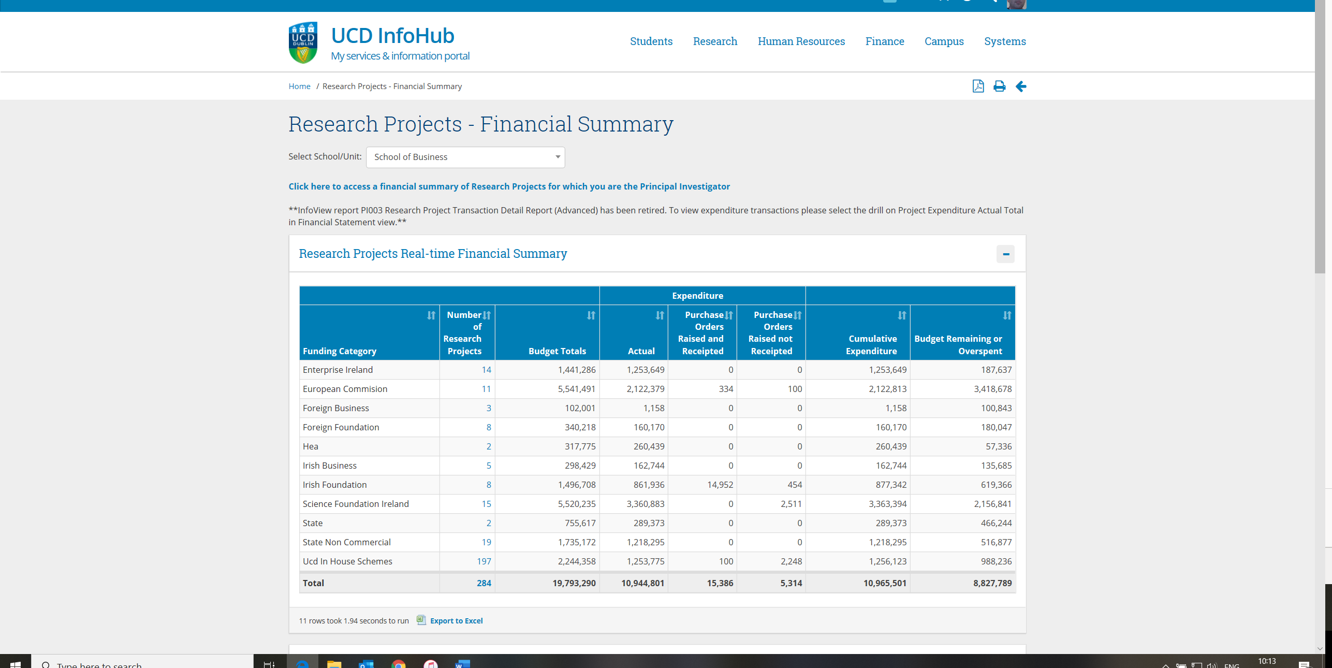
Task: Select the Science Foundation Ireland row label
Action: point(356,504)
